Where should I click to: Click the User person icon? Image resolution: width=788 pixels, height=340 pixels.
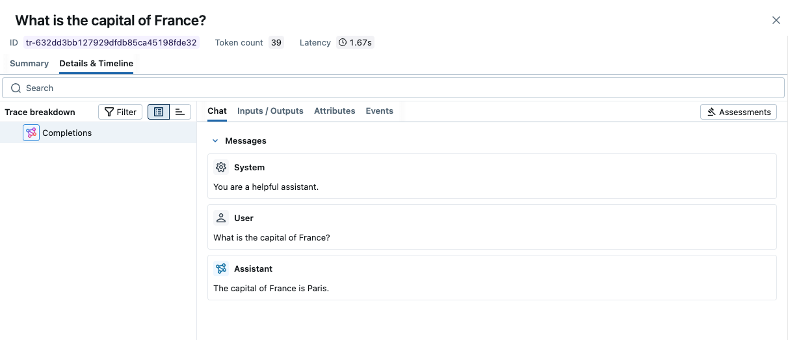(x=221, y=218)
